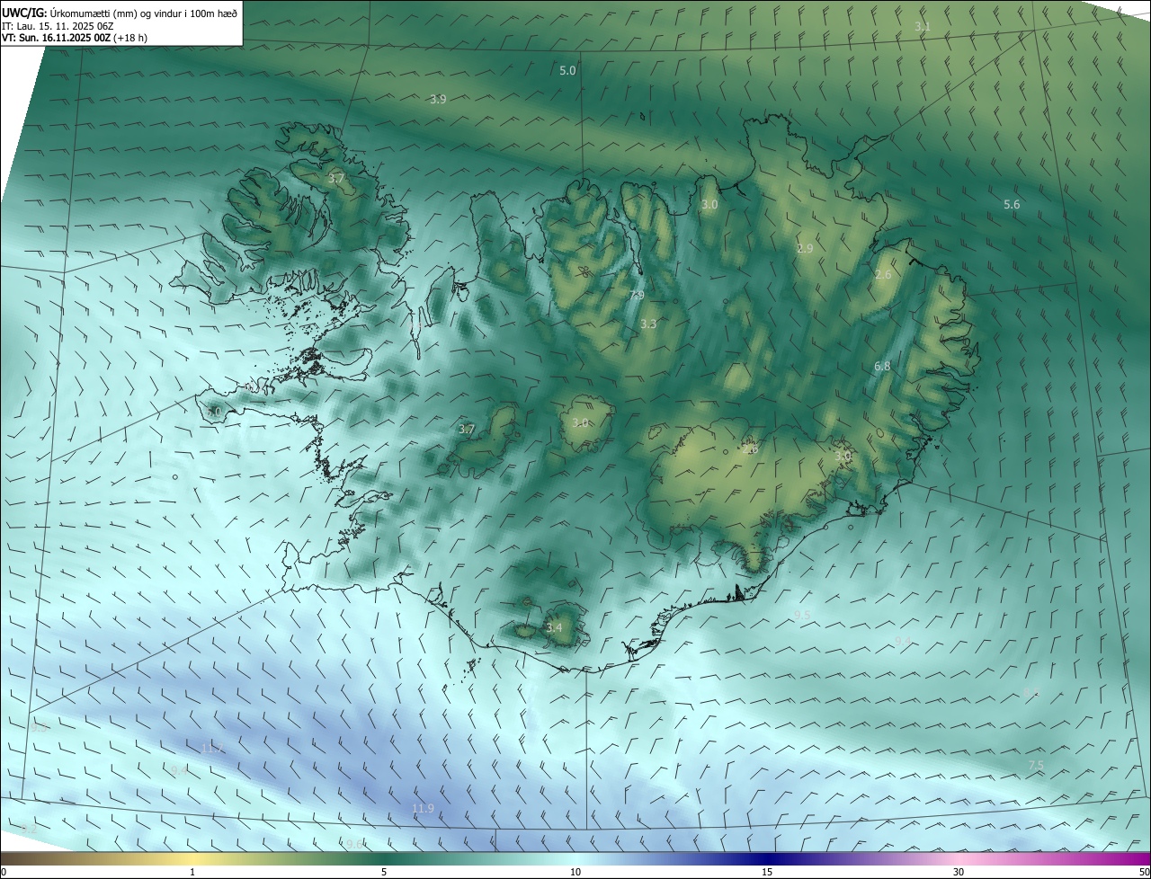Click the 3.1 value near the top edge
Screen dimensions: 1151x879
coord(923,27)
